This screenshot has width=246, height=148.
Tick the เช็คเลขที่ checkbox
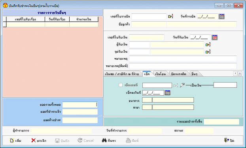pyautogui.click(x=121, y=85)
